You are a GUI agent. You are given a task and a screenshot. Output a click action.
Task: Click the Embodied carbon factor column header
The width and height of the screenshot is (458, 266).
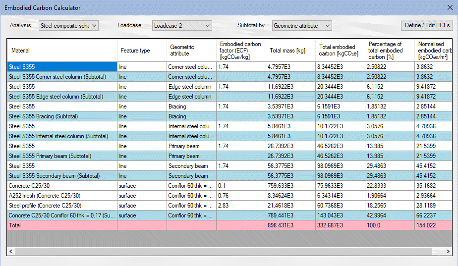pos(241,51)
